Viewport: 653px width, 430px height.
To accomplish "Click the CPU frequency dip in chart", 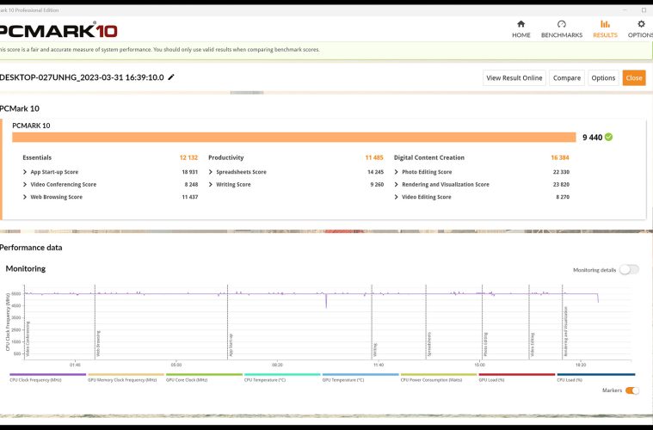I will point(326,300).
